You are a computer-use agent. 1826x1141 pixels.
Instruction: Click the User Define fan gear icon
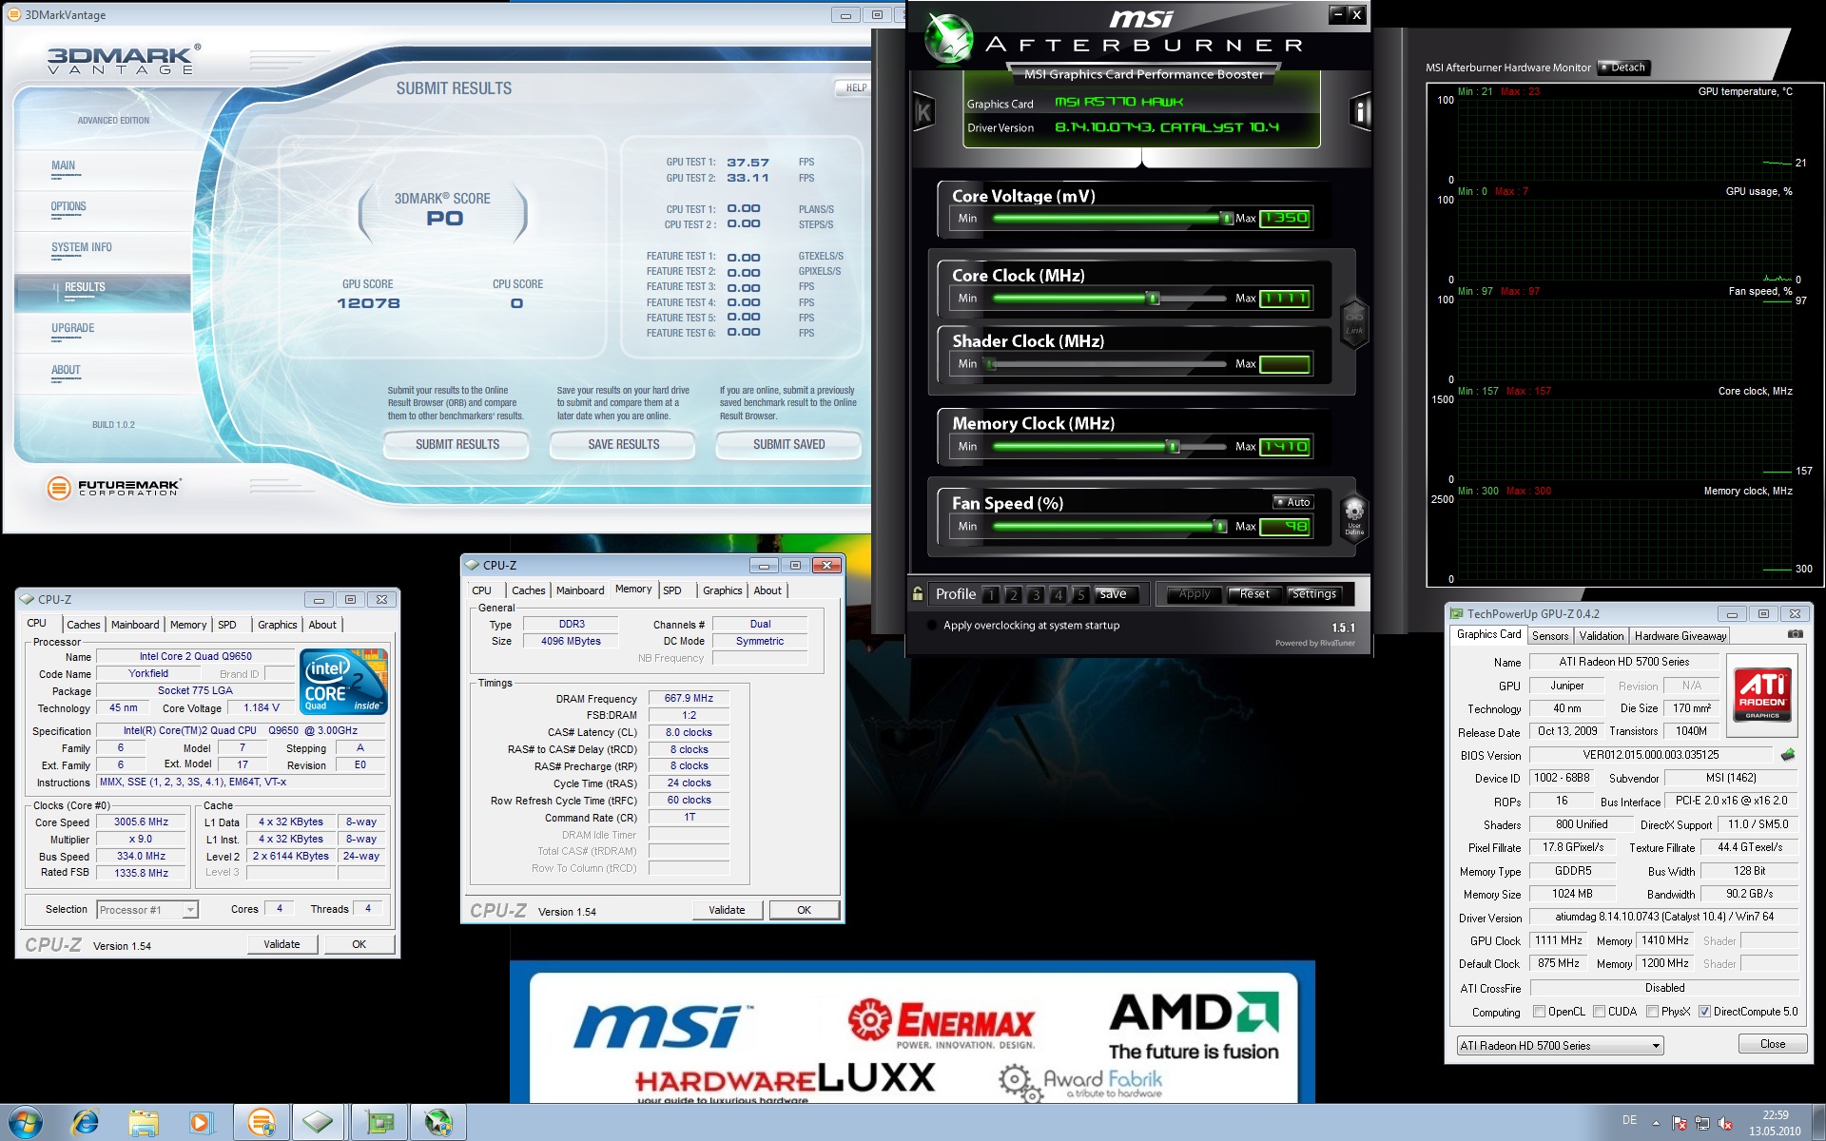[1354, 516]
